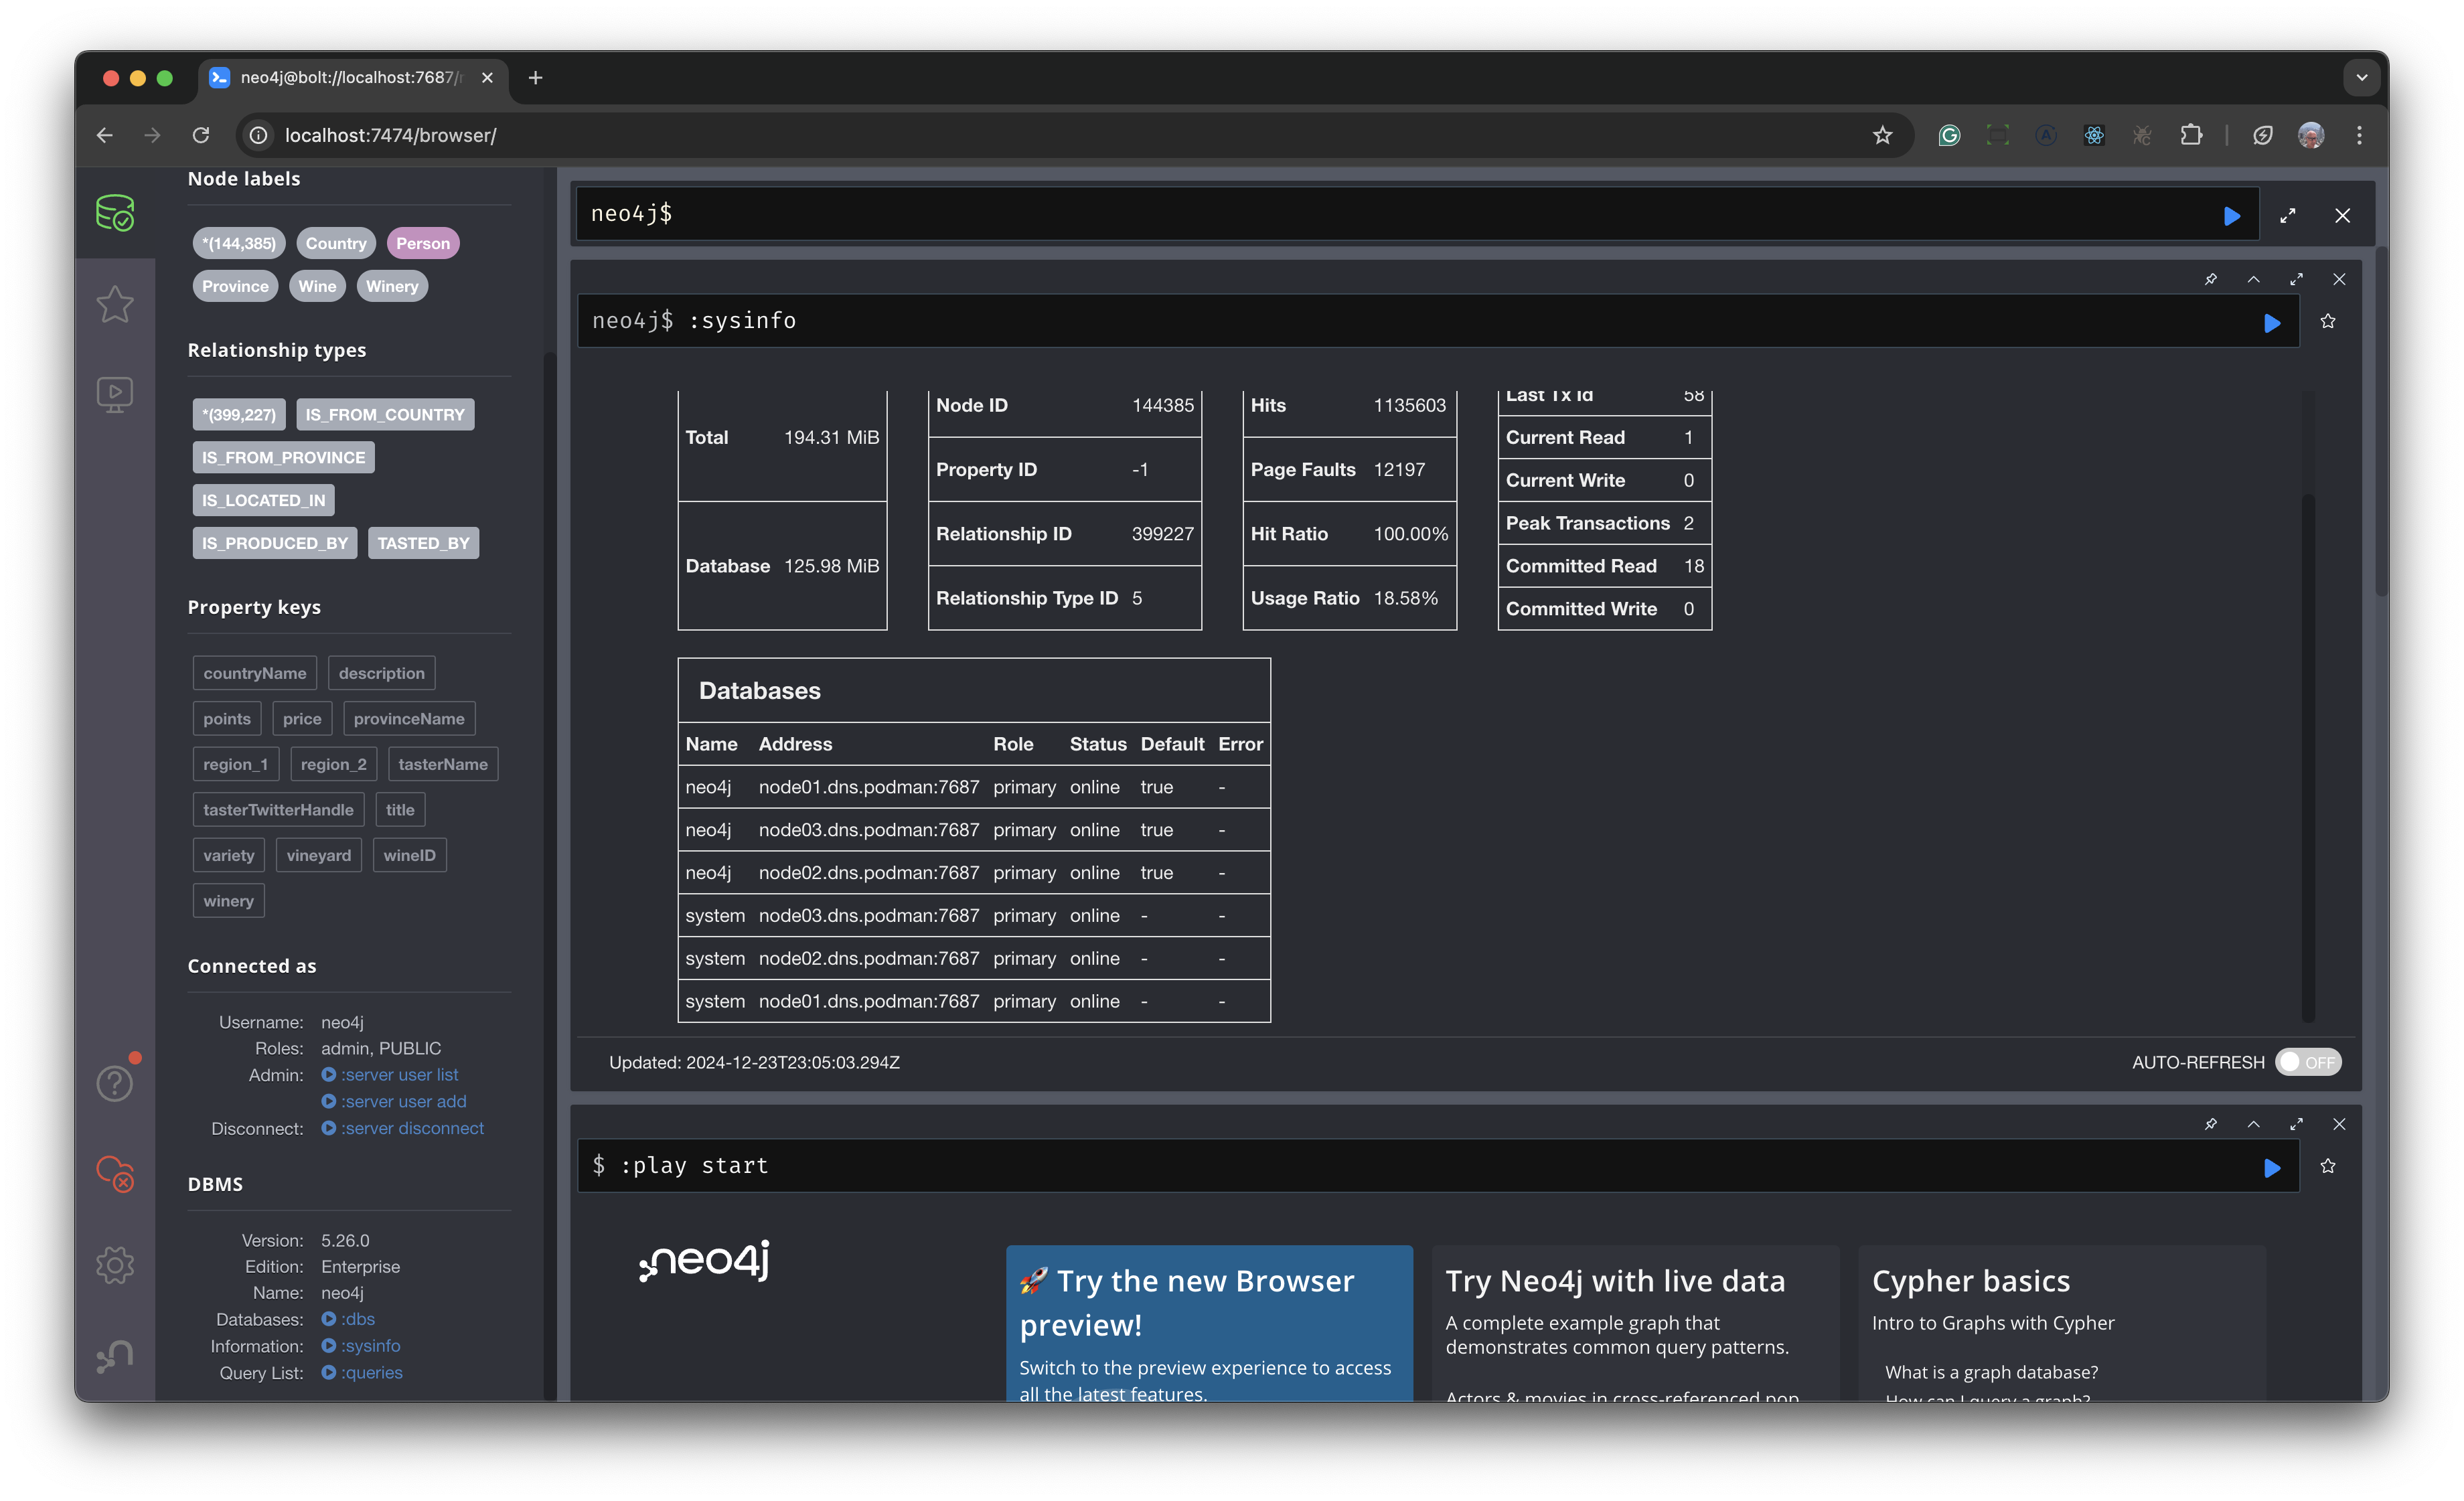Clear the main editor with X icon
Image resolution: width=2464 pixels, height=1501 pixels.
pyautogui.click(x=2342, y=215)
